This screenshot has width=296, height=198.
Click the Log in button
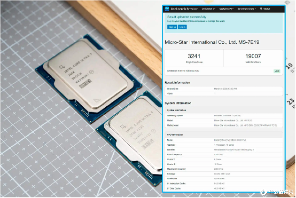tap(182, 27)
